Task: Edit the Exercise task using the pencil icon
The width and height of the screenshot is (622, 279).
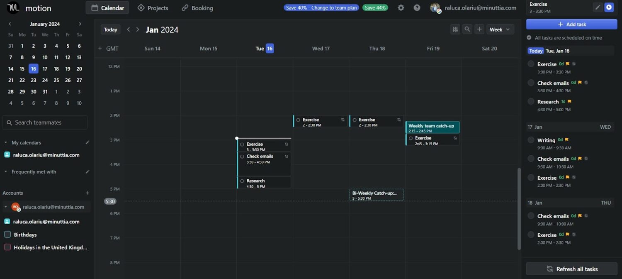Action: [598, 7]
